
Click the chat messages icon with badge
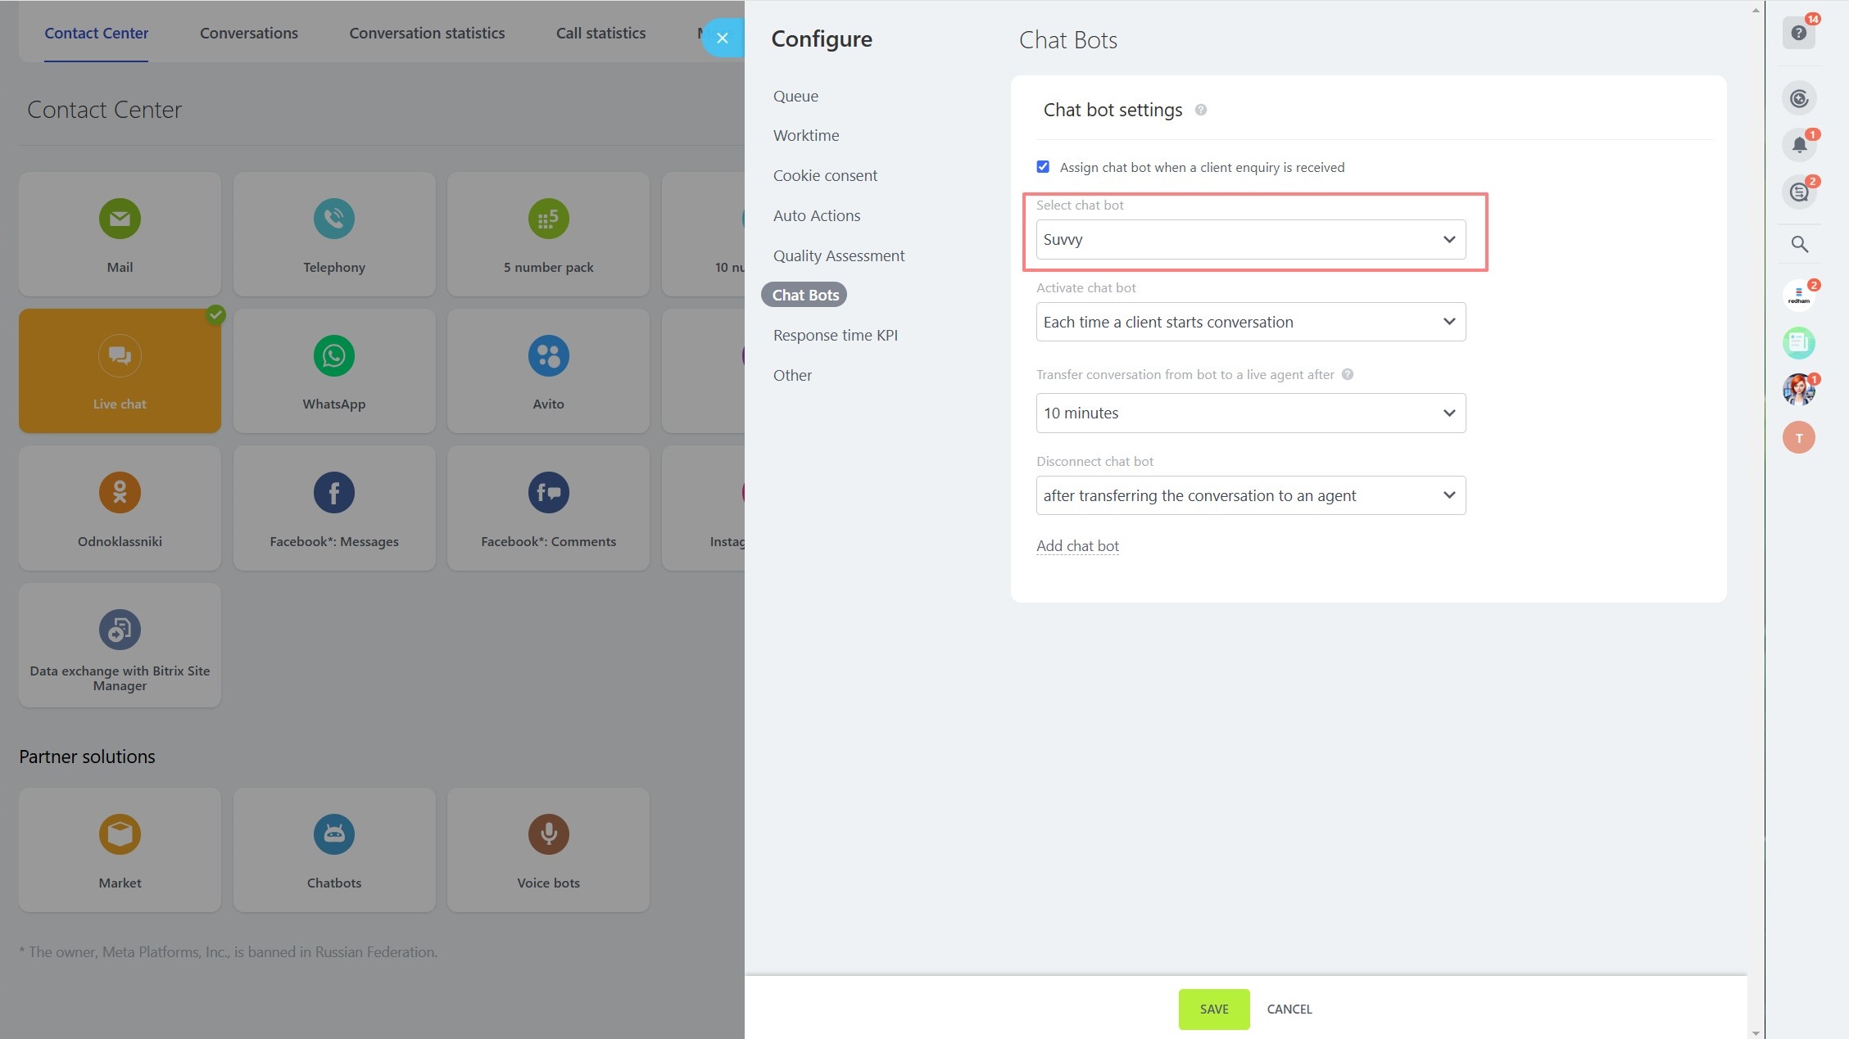pos(1798,192)
